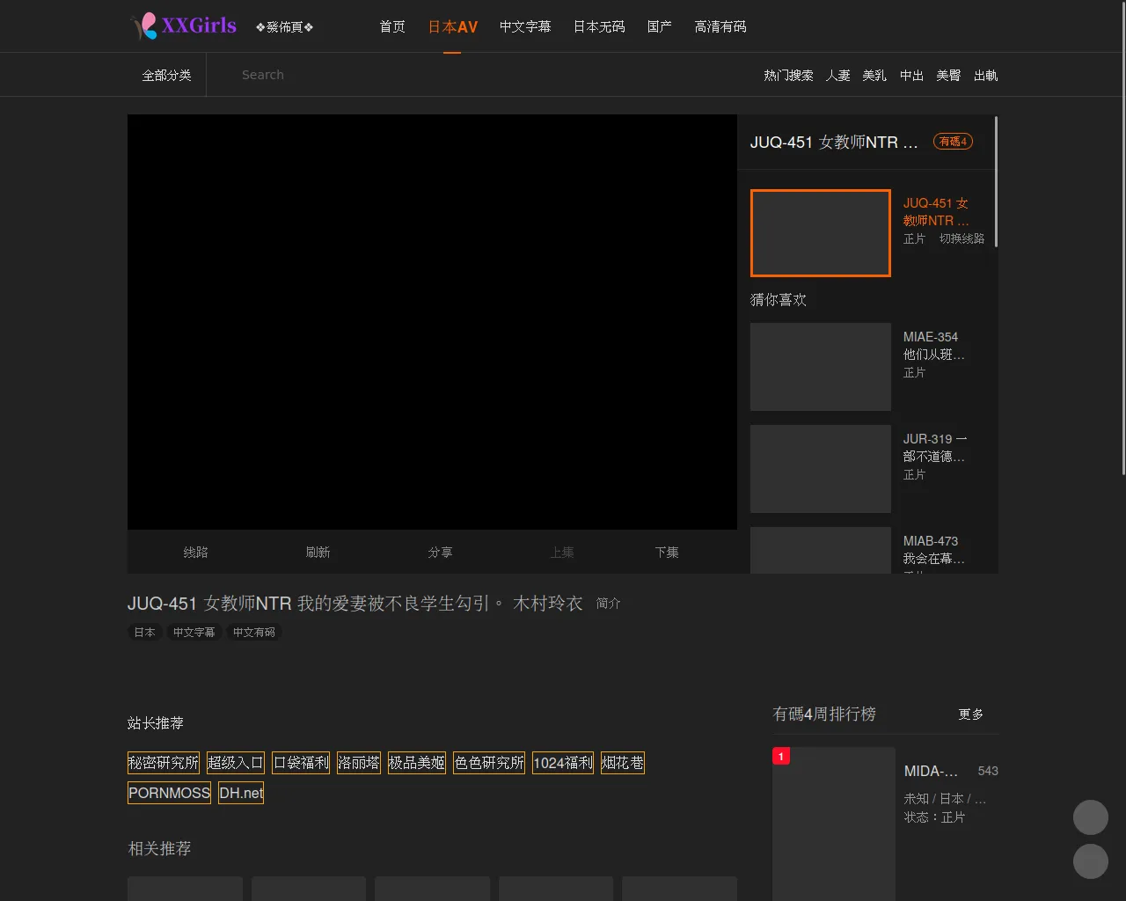This screenshot has width=1126, height=901.
Task: Click the 中文有码 tag under the title
Action: (253, 633)
